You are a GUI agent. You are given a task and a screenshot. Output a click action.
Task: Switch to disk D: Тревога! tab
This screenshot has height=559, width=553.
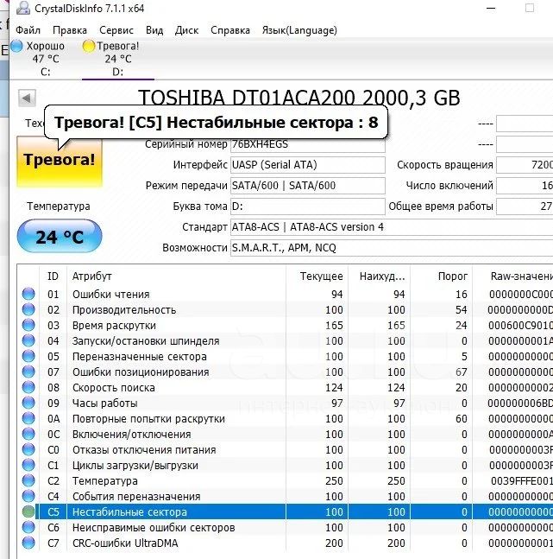[x=118, y=59]
